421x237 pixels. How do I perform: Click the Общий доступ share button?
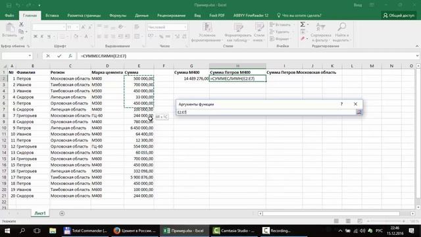point(399,16)
